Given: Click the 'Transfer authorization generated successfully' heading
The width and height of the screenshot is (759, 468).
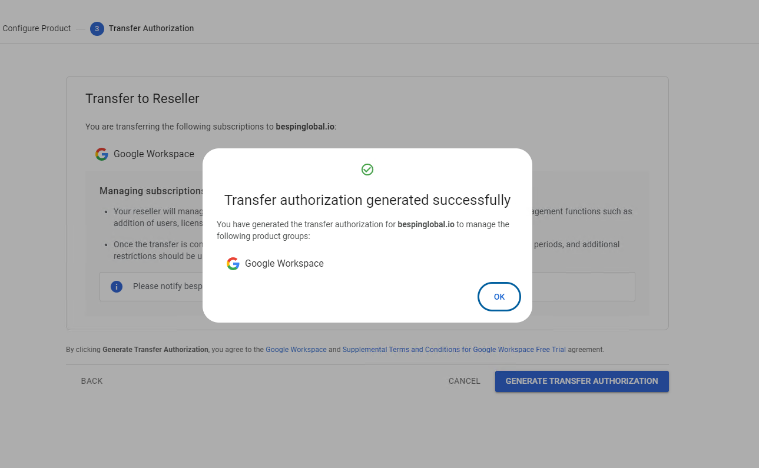Looking at the screenshot, I should 367,200.
